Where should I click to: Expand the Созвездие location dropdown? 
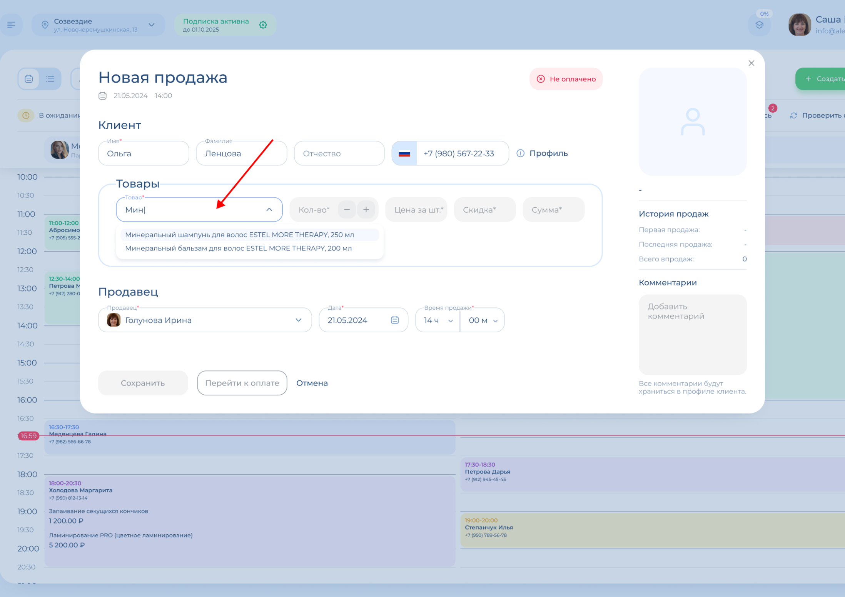click(x=152, y=25)
